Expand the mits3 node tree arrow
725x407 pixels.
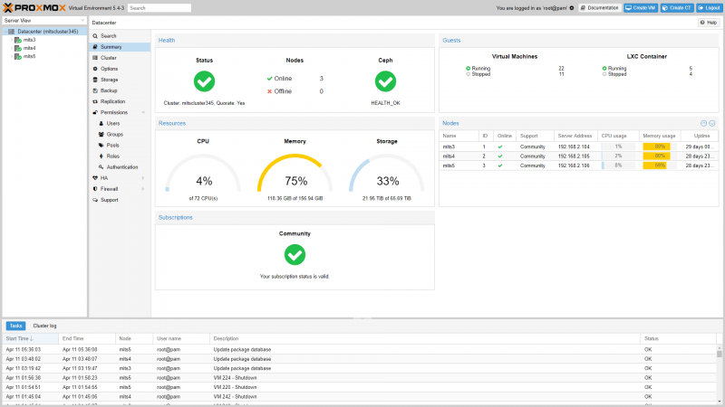coord(11,40)
